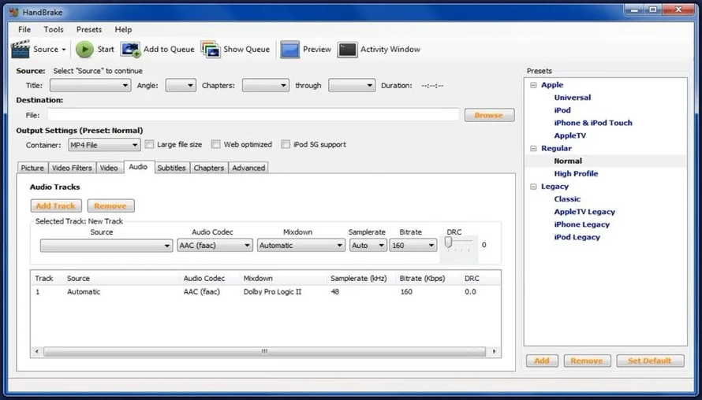This screenshot has height=400, width=702.
Task: Switch to the Picture tab
Action: coord(32,168)
